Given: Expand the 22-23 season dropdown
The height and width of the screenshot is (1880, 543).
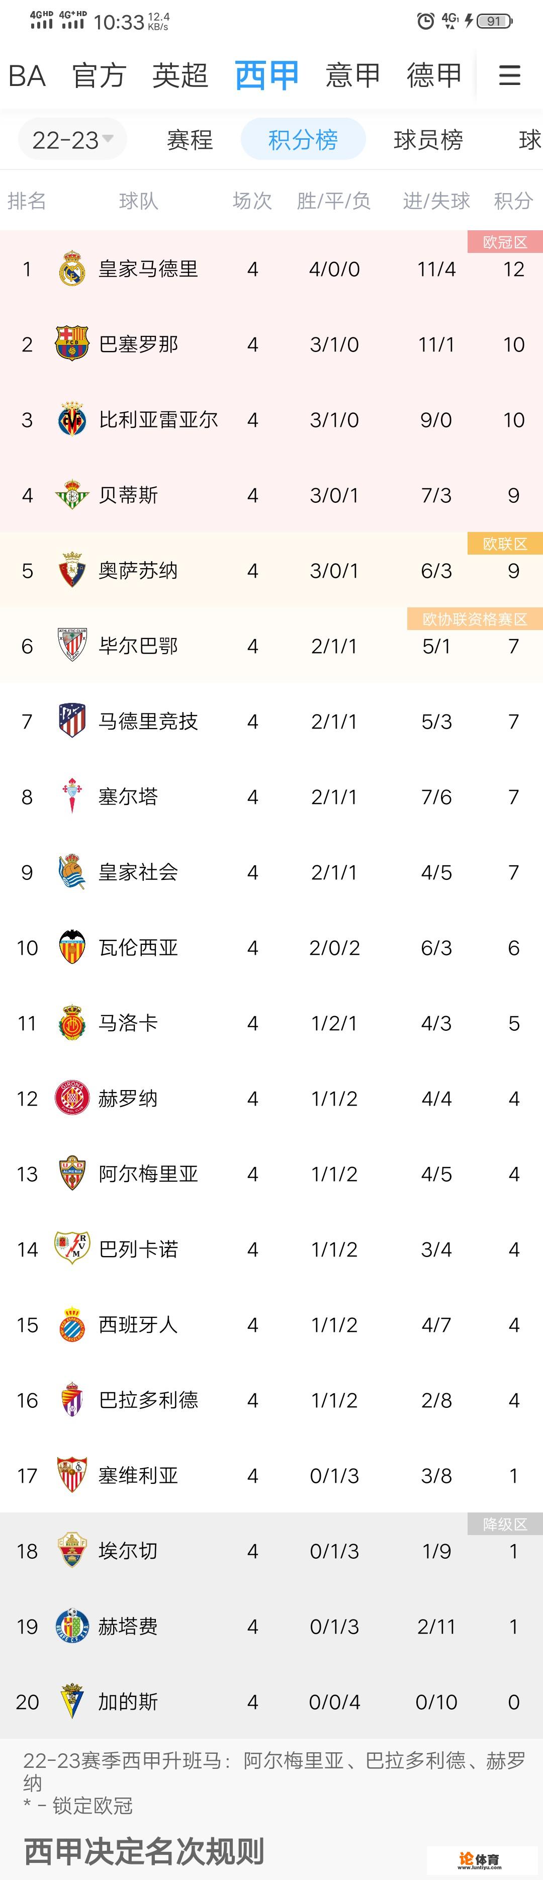Looking at the screenshot, I should [72, 139].
